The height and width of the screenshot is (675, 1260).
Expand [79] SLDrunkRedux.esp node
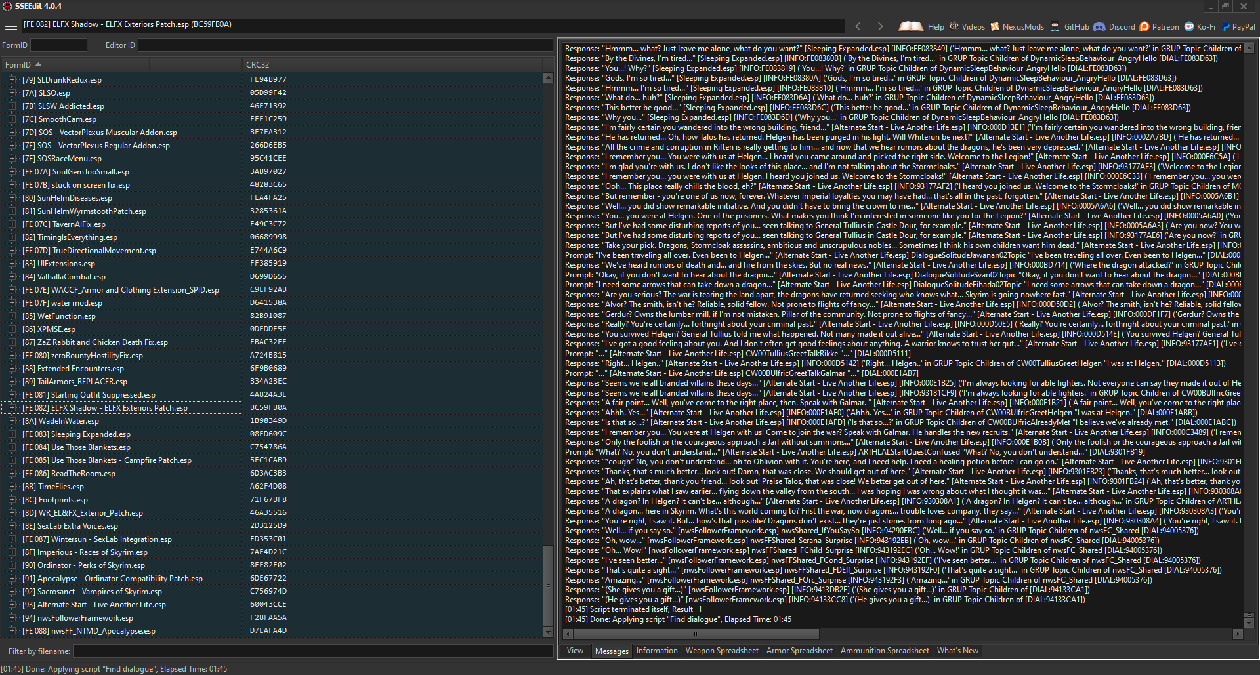12,80
